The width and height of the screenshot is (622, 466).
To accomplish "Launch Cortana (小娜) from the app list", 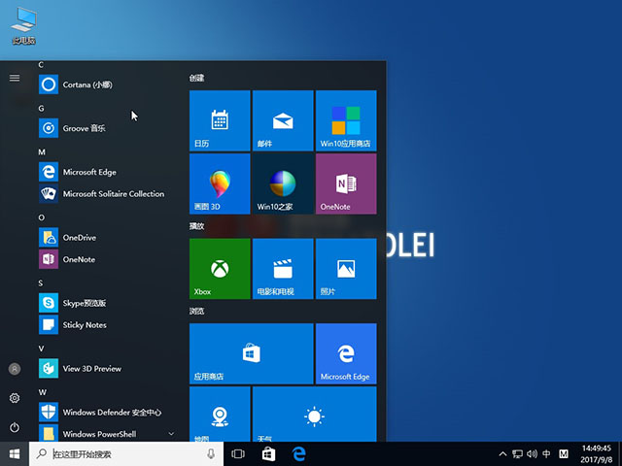I will point(106,84).
